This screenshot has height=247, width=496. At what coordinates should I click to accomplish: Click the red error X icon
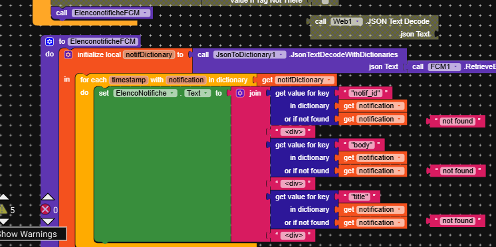[46, 209]
